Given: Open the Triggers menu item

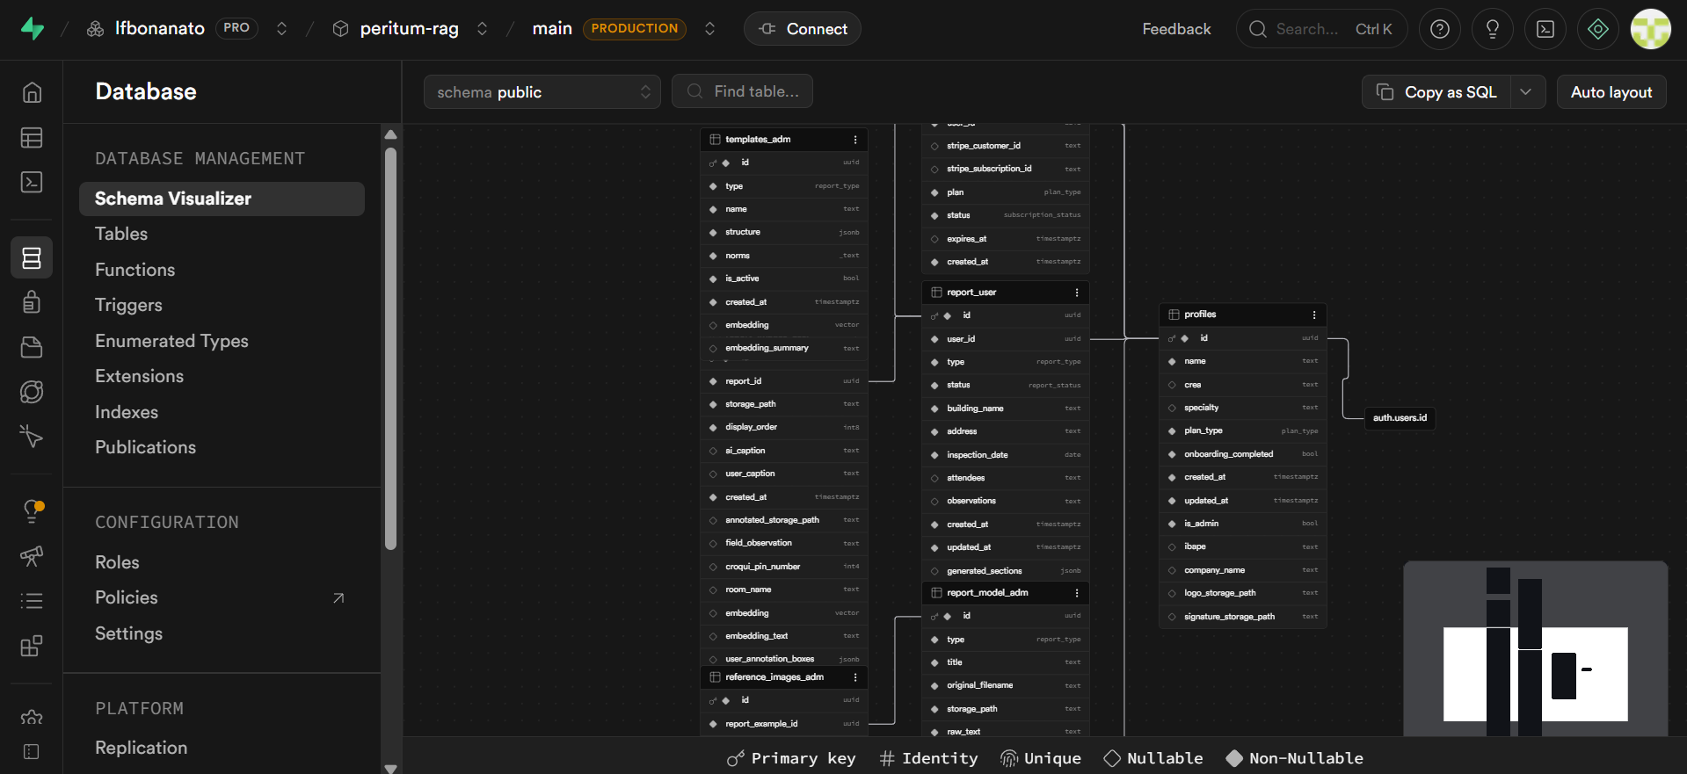Looking at the screenshot, I should pos(128,305).
